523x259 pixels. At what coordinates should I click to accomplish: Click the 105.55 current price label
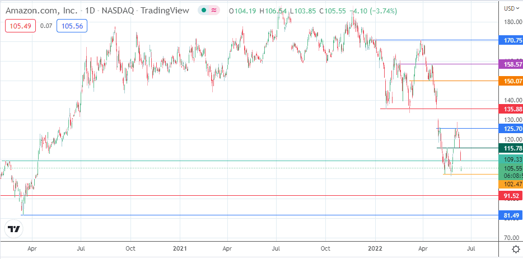pyautogui.click(x=510, y=168)
